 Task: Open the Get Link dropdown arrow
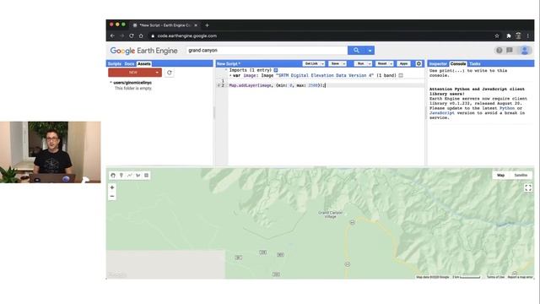[x=322, y=64]
